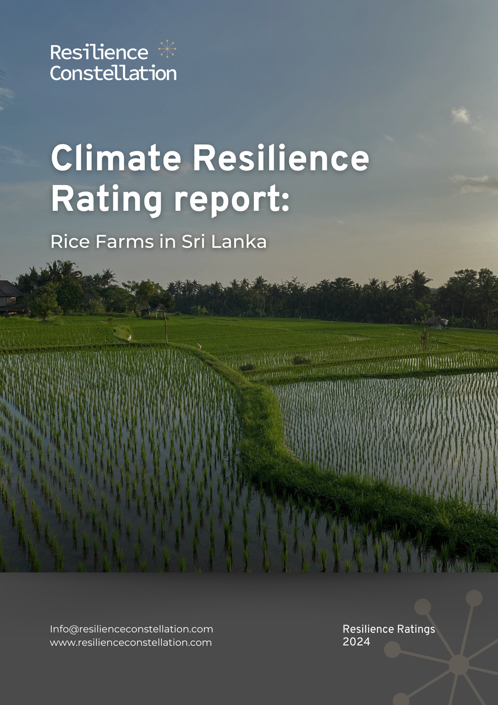Screen dimensions: 498x705
Task: Click the 'Resilience Ratings' footer text
Action: point(389,629)
